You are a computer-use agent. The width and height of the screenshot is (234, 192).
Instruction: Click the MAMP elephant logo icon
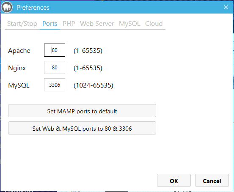point(7,7)
